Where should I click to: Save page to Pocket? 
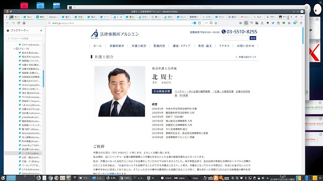[211, 23]
